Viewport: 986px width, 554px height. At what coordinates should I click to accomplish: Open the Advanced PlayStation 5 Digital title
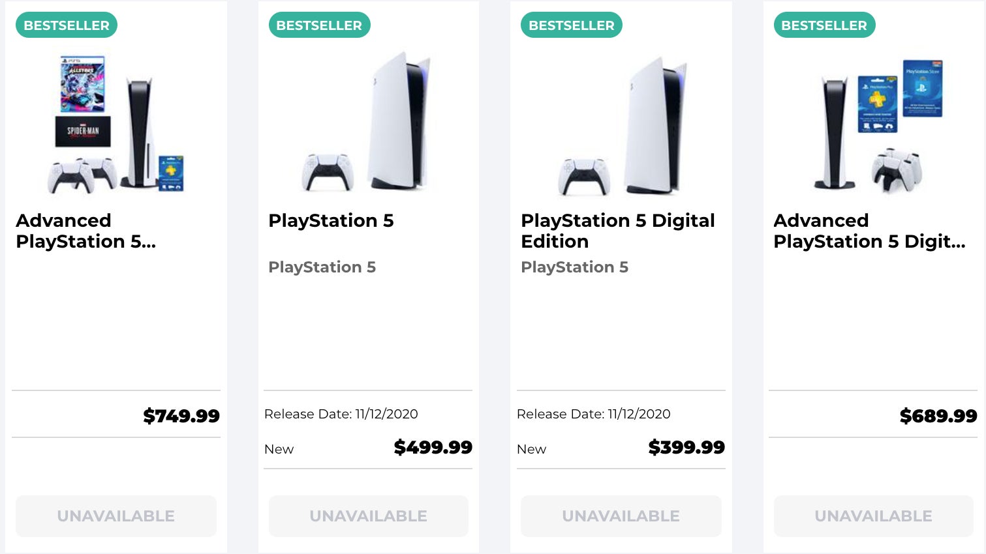click(x=869, y=231)
